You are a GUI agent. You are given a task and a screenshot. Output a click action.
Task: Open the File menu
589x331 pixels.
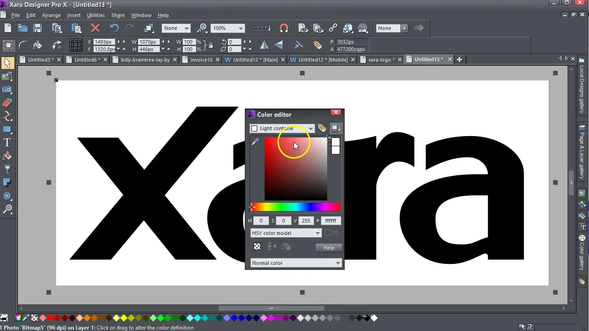[15, 15]
